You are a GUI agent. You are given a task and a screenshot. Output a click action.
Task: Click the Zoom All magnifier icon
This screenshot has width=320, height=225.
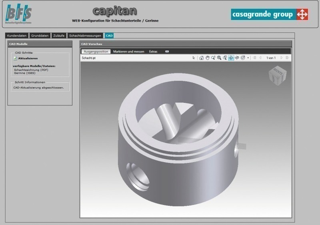(x=219, y=58)
